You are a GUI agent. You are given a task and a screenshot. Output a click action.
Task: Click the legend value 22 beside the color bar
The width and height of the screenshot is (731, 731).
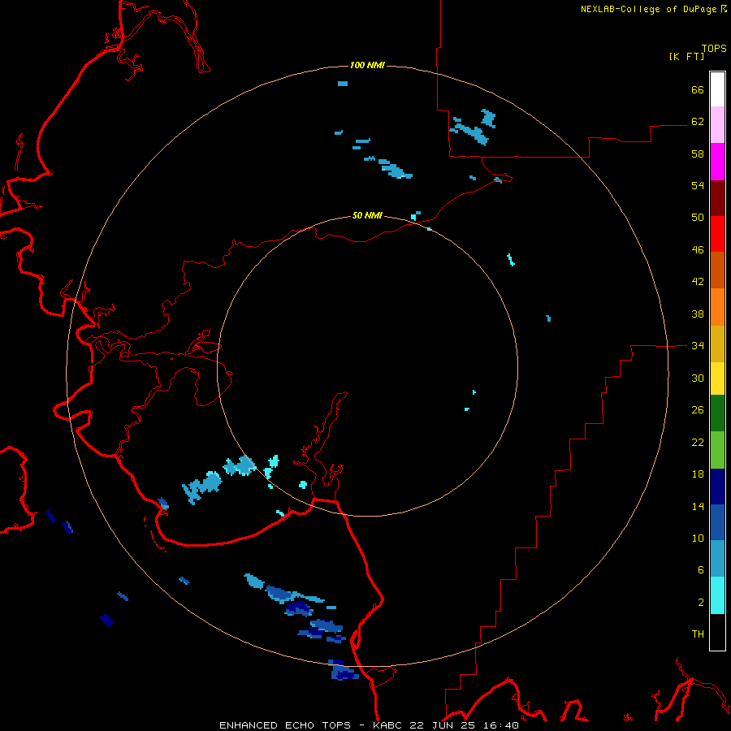click(x=698, y=442)
